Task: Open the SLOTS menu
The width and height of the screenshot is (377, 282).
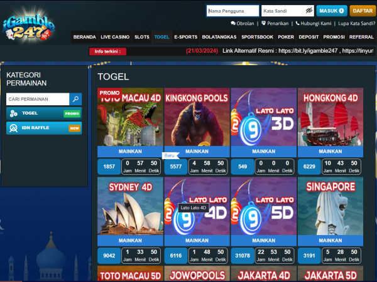Action: click(142, 37)
